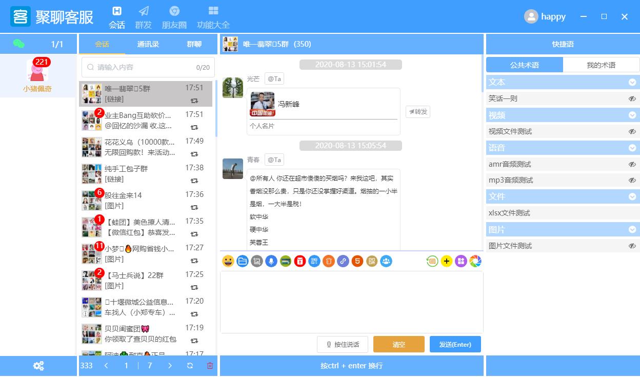Click the yellow plus icon
The image size is (640, 377).
point(447,261)
